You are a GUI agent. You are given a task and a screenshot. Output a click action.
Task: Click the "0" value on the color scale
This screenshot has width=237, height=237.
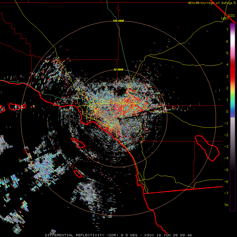pos(227,112)
